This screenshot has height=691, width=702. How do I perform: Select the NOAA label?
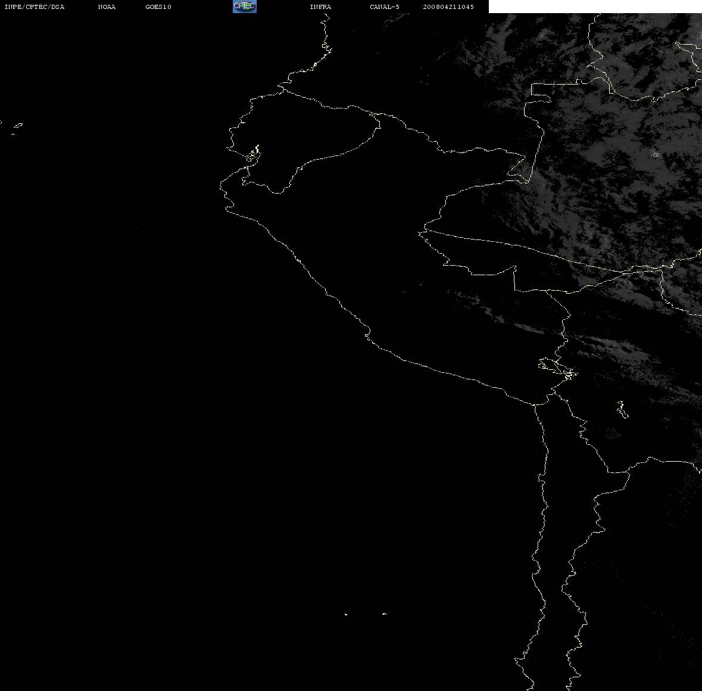coord(107,7)
